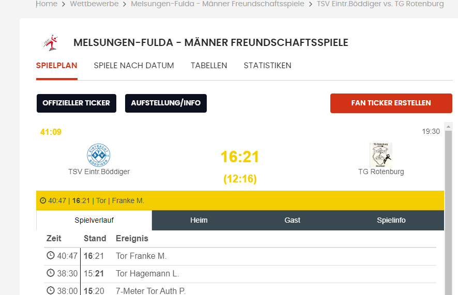Viewport: 458px width, 295px height.
Task: Click the handball league logo icon
Action: (51, 43)
